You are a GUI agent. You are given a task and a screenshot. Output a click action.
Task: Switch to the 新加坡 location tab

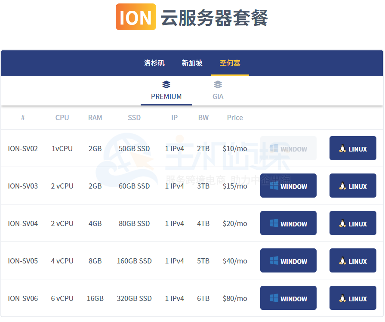point(192,62)
